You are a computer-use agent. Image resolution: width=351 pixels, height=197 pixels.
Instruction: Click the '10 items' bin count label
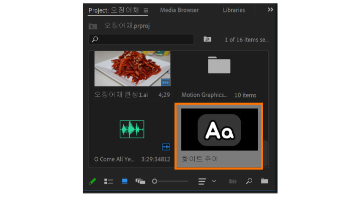pos(245,95)
